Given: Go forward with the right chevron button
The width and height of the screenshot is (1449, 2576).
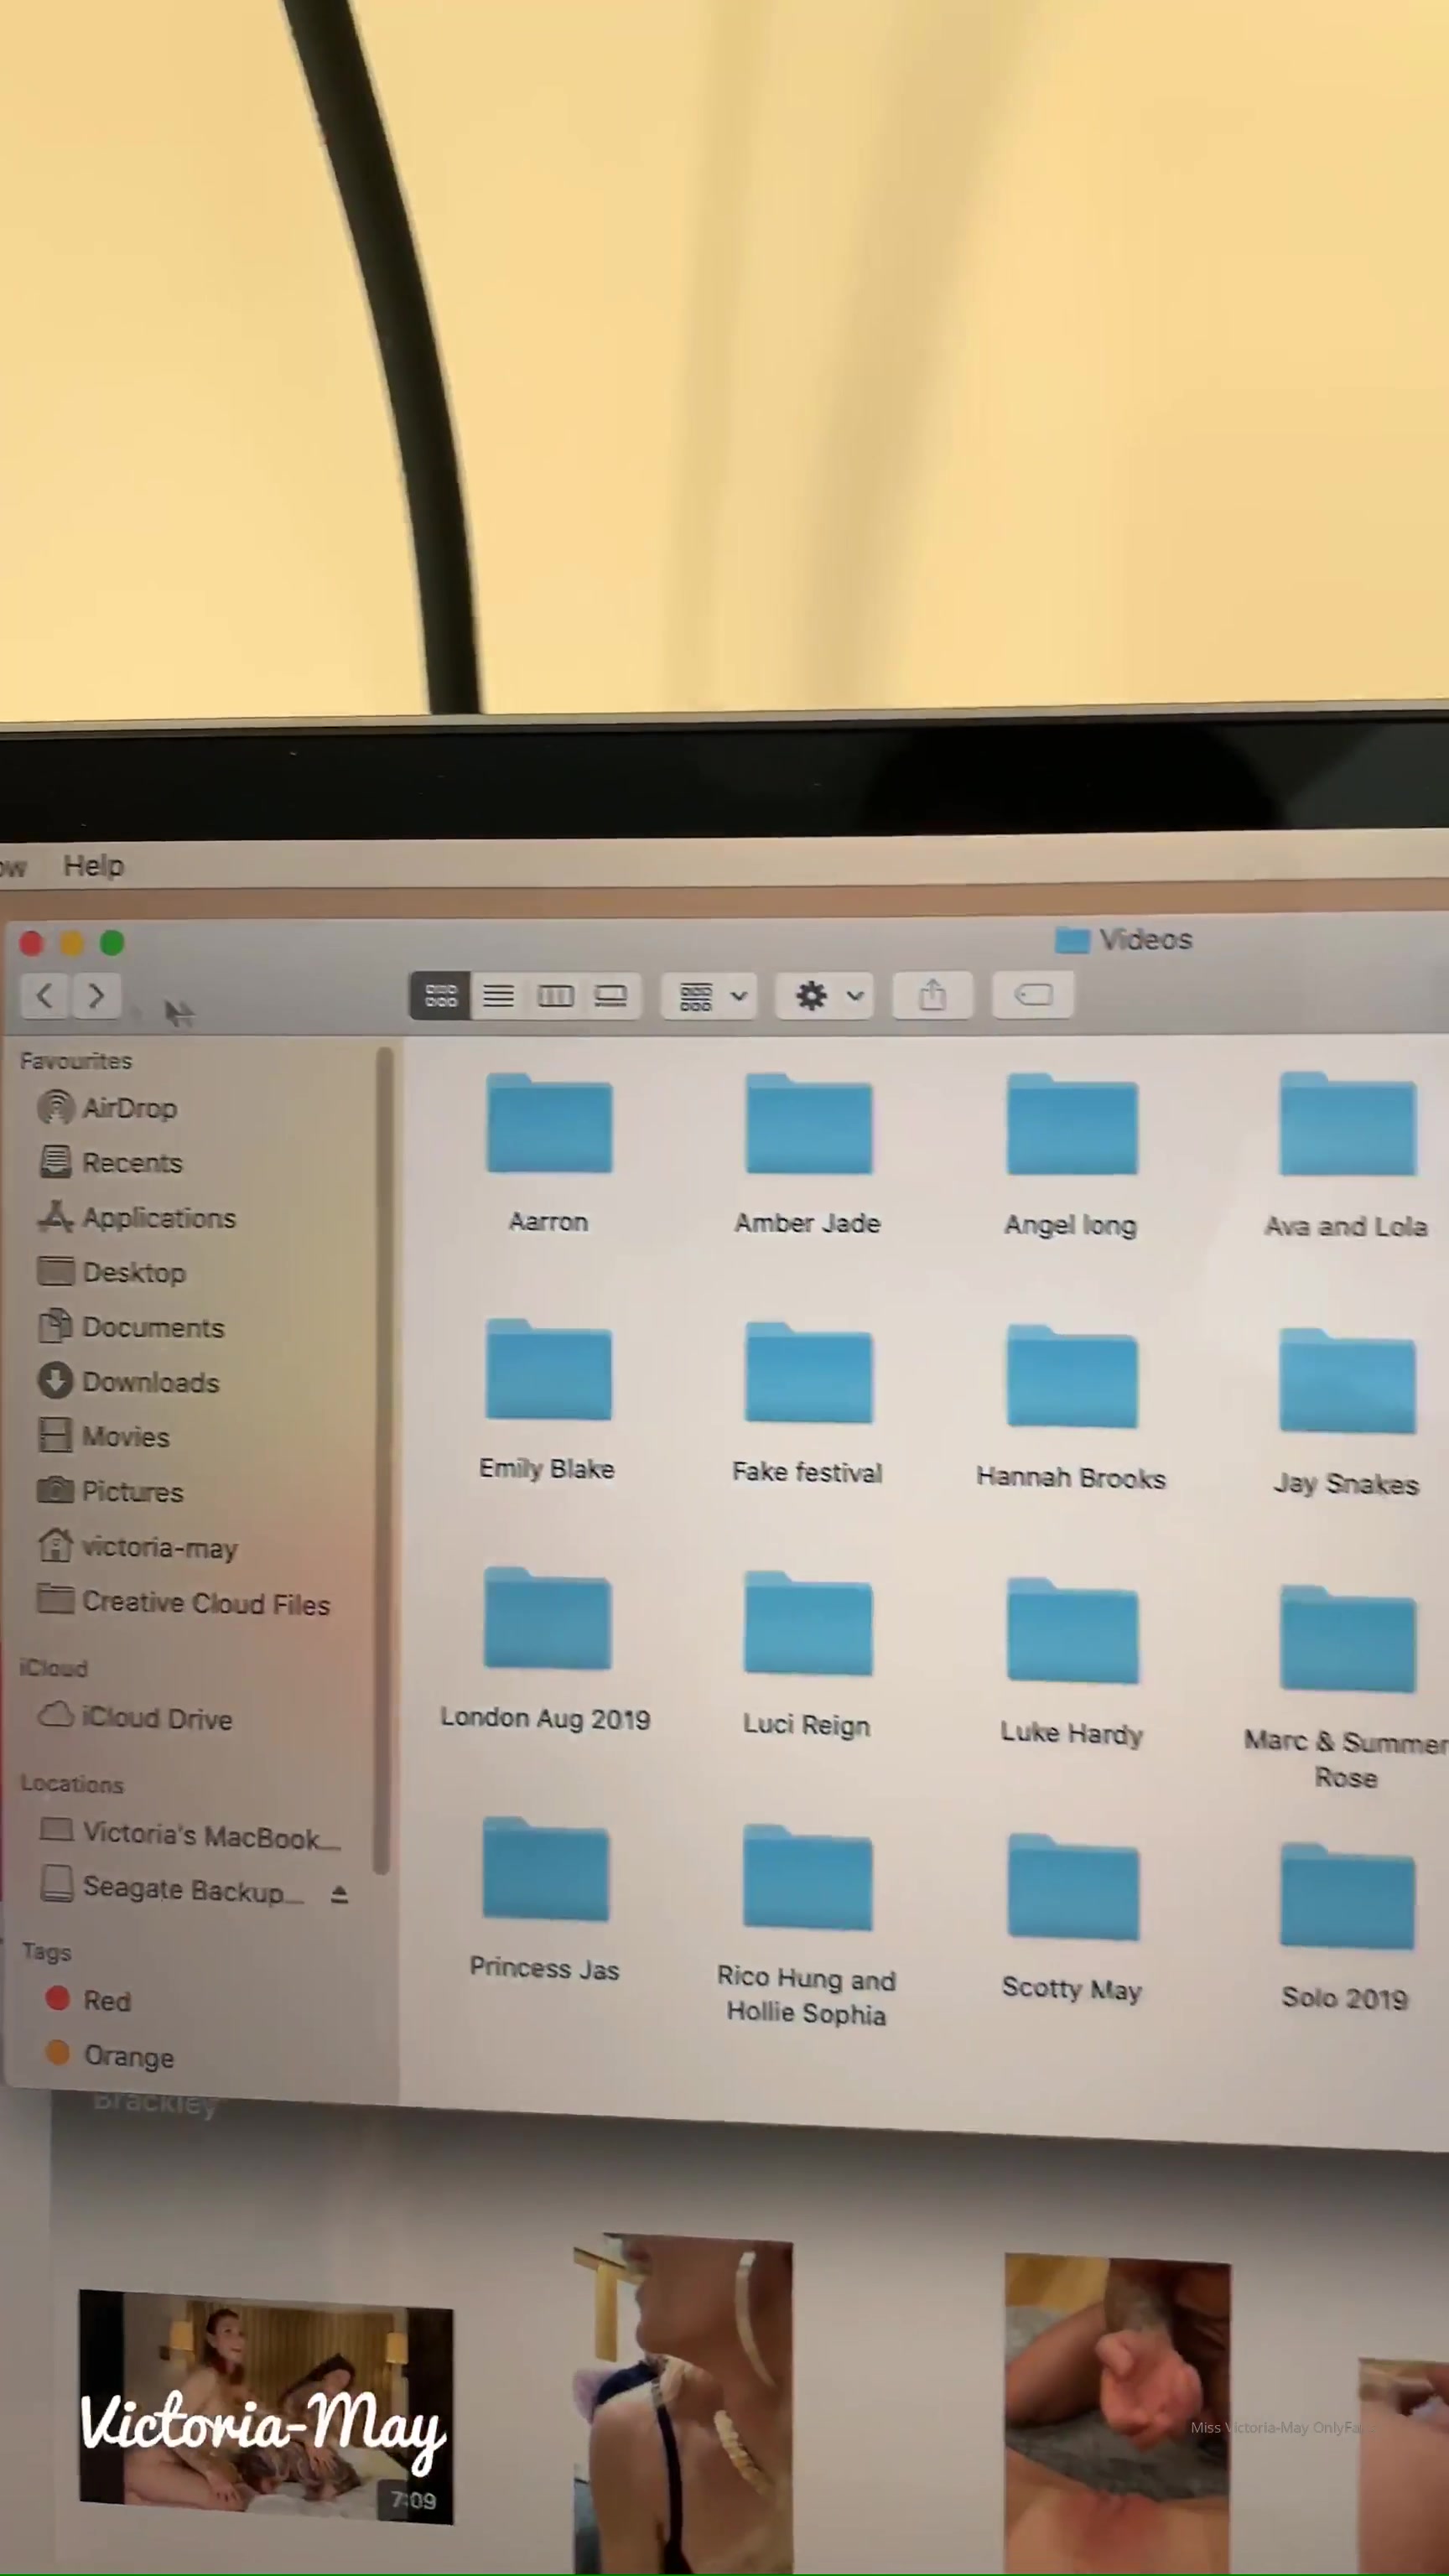Looking at the screenshot, I should coord(96,995).
